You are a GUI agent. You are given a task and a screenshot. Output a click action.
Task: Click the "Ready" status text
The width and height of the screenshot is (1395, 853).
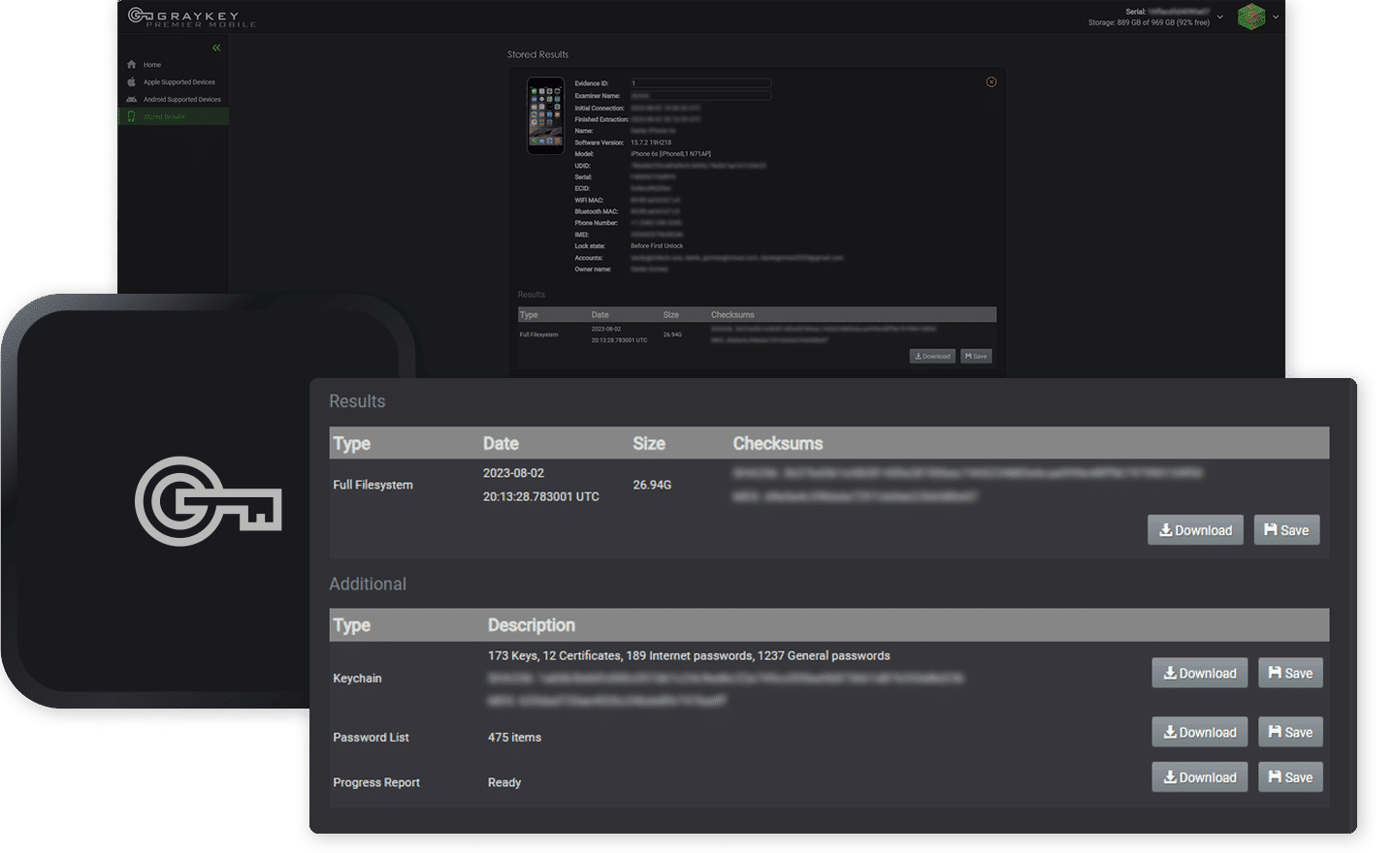click(x=504, y=782)
